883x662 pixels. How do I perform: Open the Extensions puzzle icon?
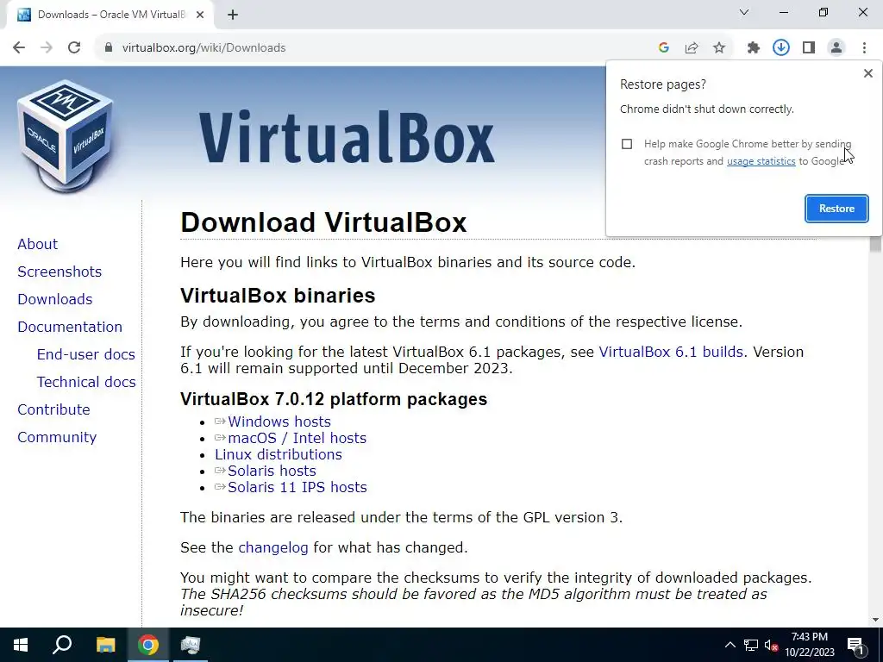point(754,48)
